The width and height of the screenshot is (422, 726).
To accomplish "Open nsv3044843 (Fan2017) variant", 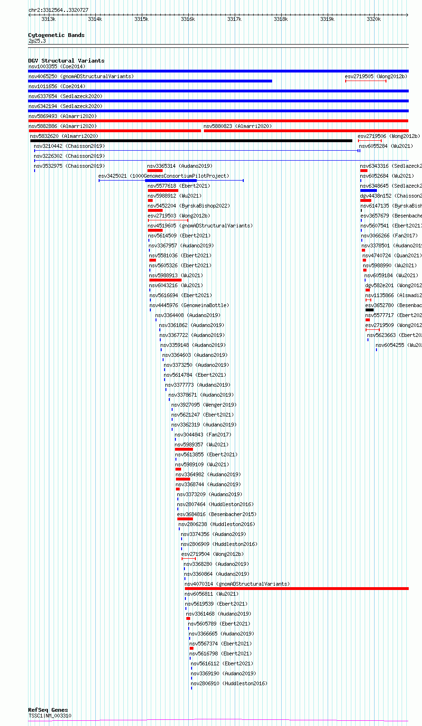I will click(203, 435).
